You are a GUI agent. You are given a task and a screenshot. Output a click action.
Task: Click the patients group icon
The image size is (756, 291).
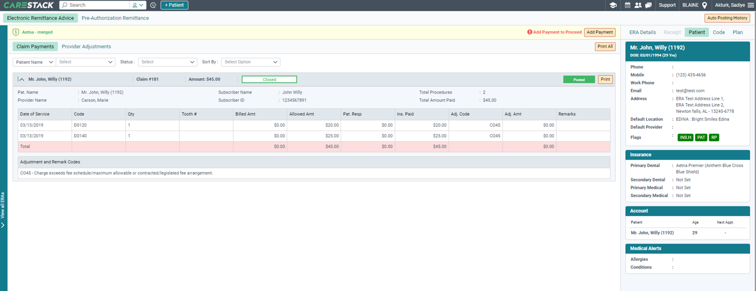(x=638, y=5)
